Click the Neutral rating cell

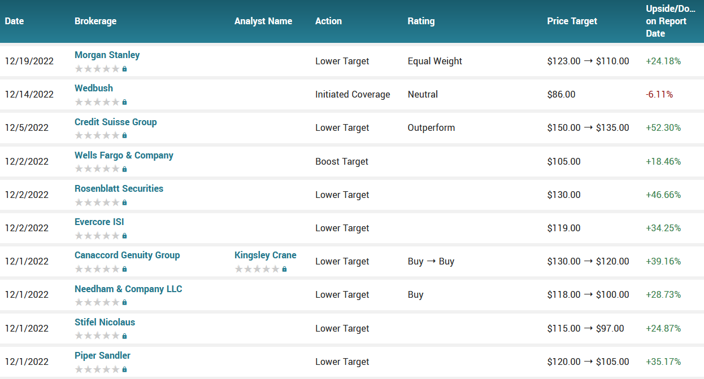point(423,94)
